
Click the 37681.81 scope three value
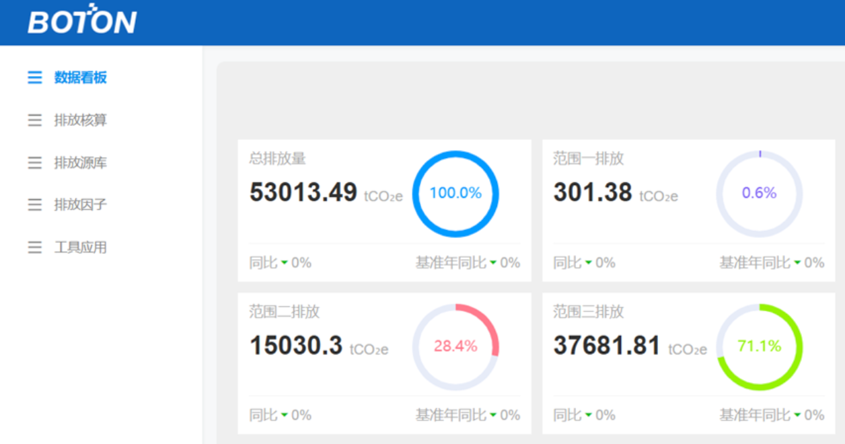(607, 346)
